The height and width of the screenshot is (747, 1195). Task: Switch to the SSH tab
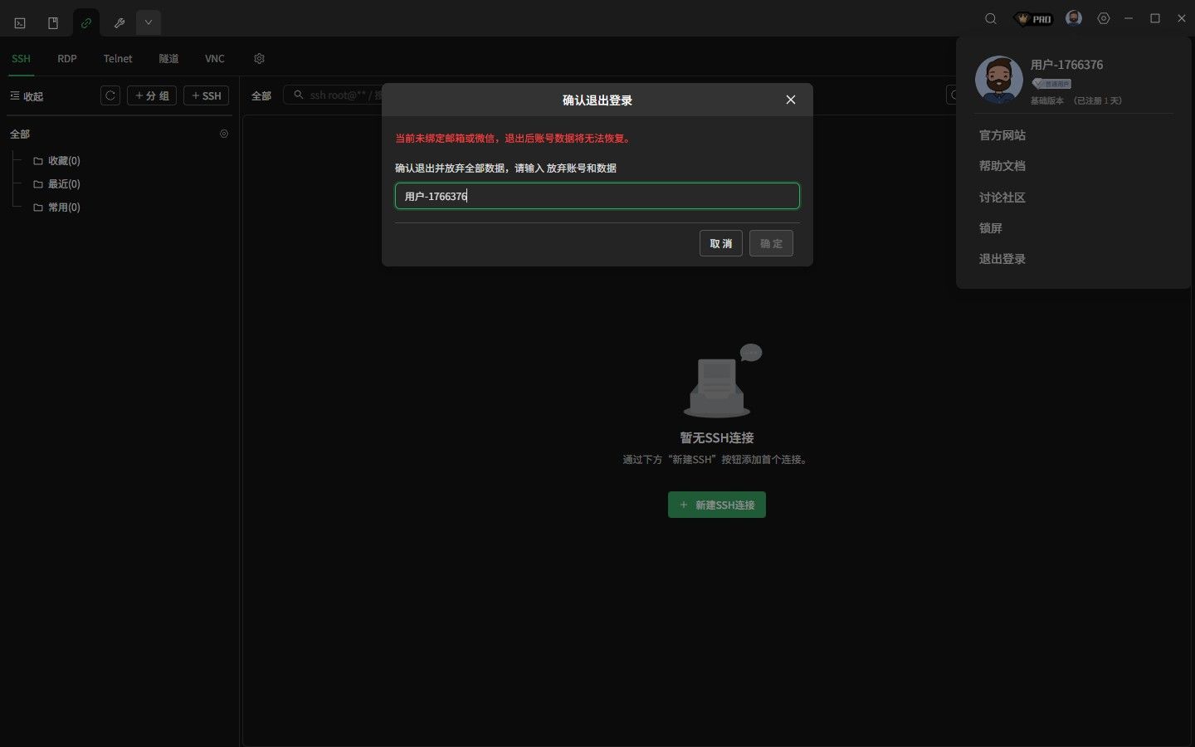pyautogui.click(x=21, y=59)
